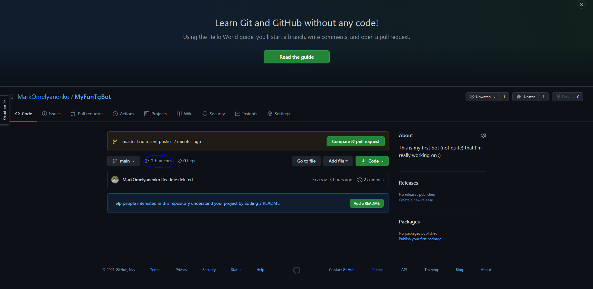
Task: Click the Read the guide button
Action: tap(296, 57)
